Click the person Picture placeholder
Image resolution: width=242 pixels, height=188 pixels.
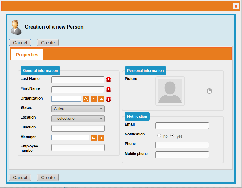pyautogui.click(x=170, y=91)
